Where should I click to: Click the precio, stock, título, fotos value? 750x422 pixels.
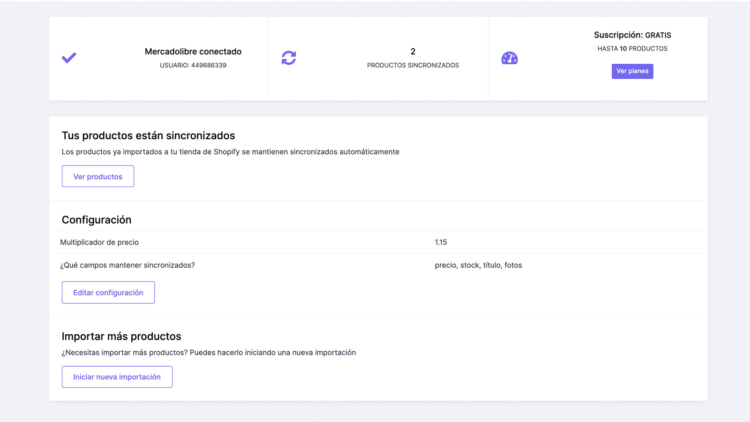click(x=479, y=265)
